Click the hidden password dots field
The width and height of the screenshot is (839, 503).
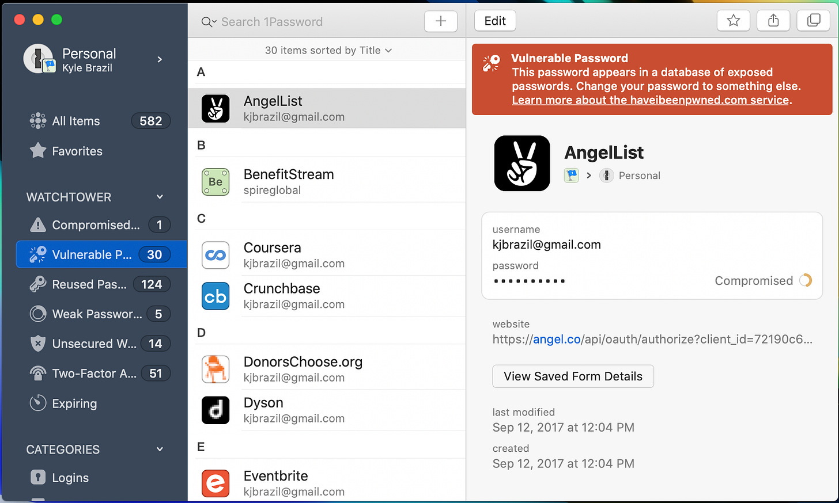530,281
